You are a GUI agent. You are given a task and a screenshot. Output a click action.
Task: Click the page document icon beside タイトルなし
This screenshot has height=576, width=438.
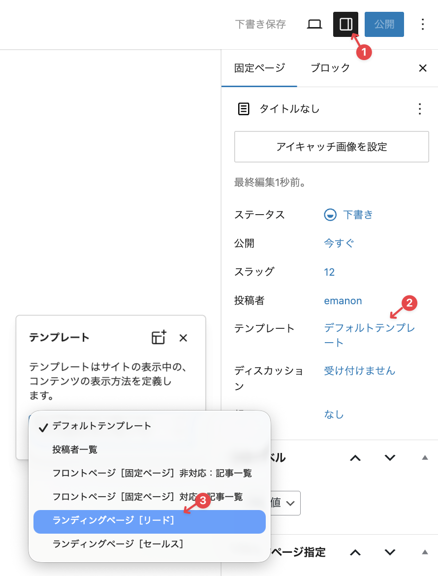244,109
